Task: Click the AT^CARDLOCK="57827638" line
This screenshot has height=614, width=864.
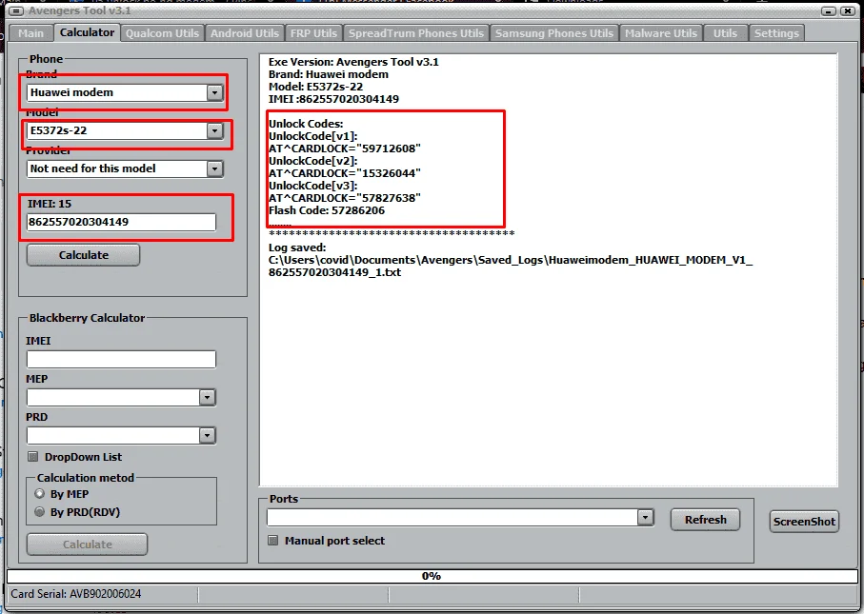Action: point(345,198)
